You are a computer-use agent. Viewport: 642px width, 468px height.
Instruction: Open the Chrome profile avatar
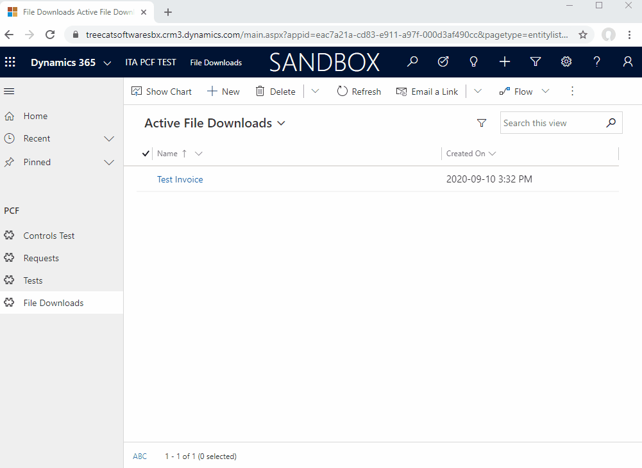tap(609, 35)
